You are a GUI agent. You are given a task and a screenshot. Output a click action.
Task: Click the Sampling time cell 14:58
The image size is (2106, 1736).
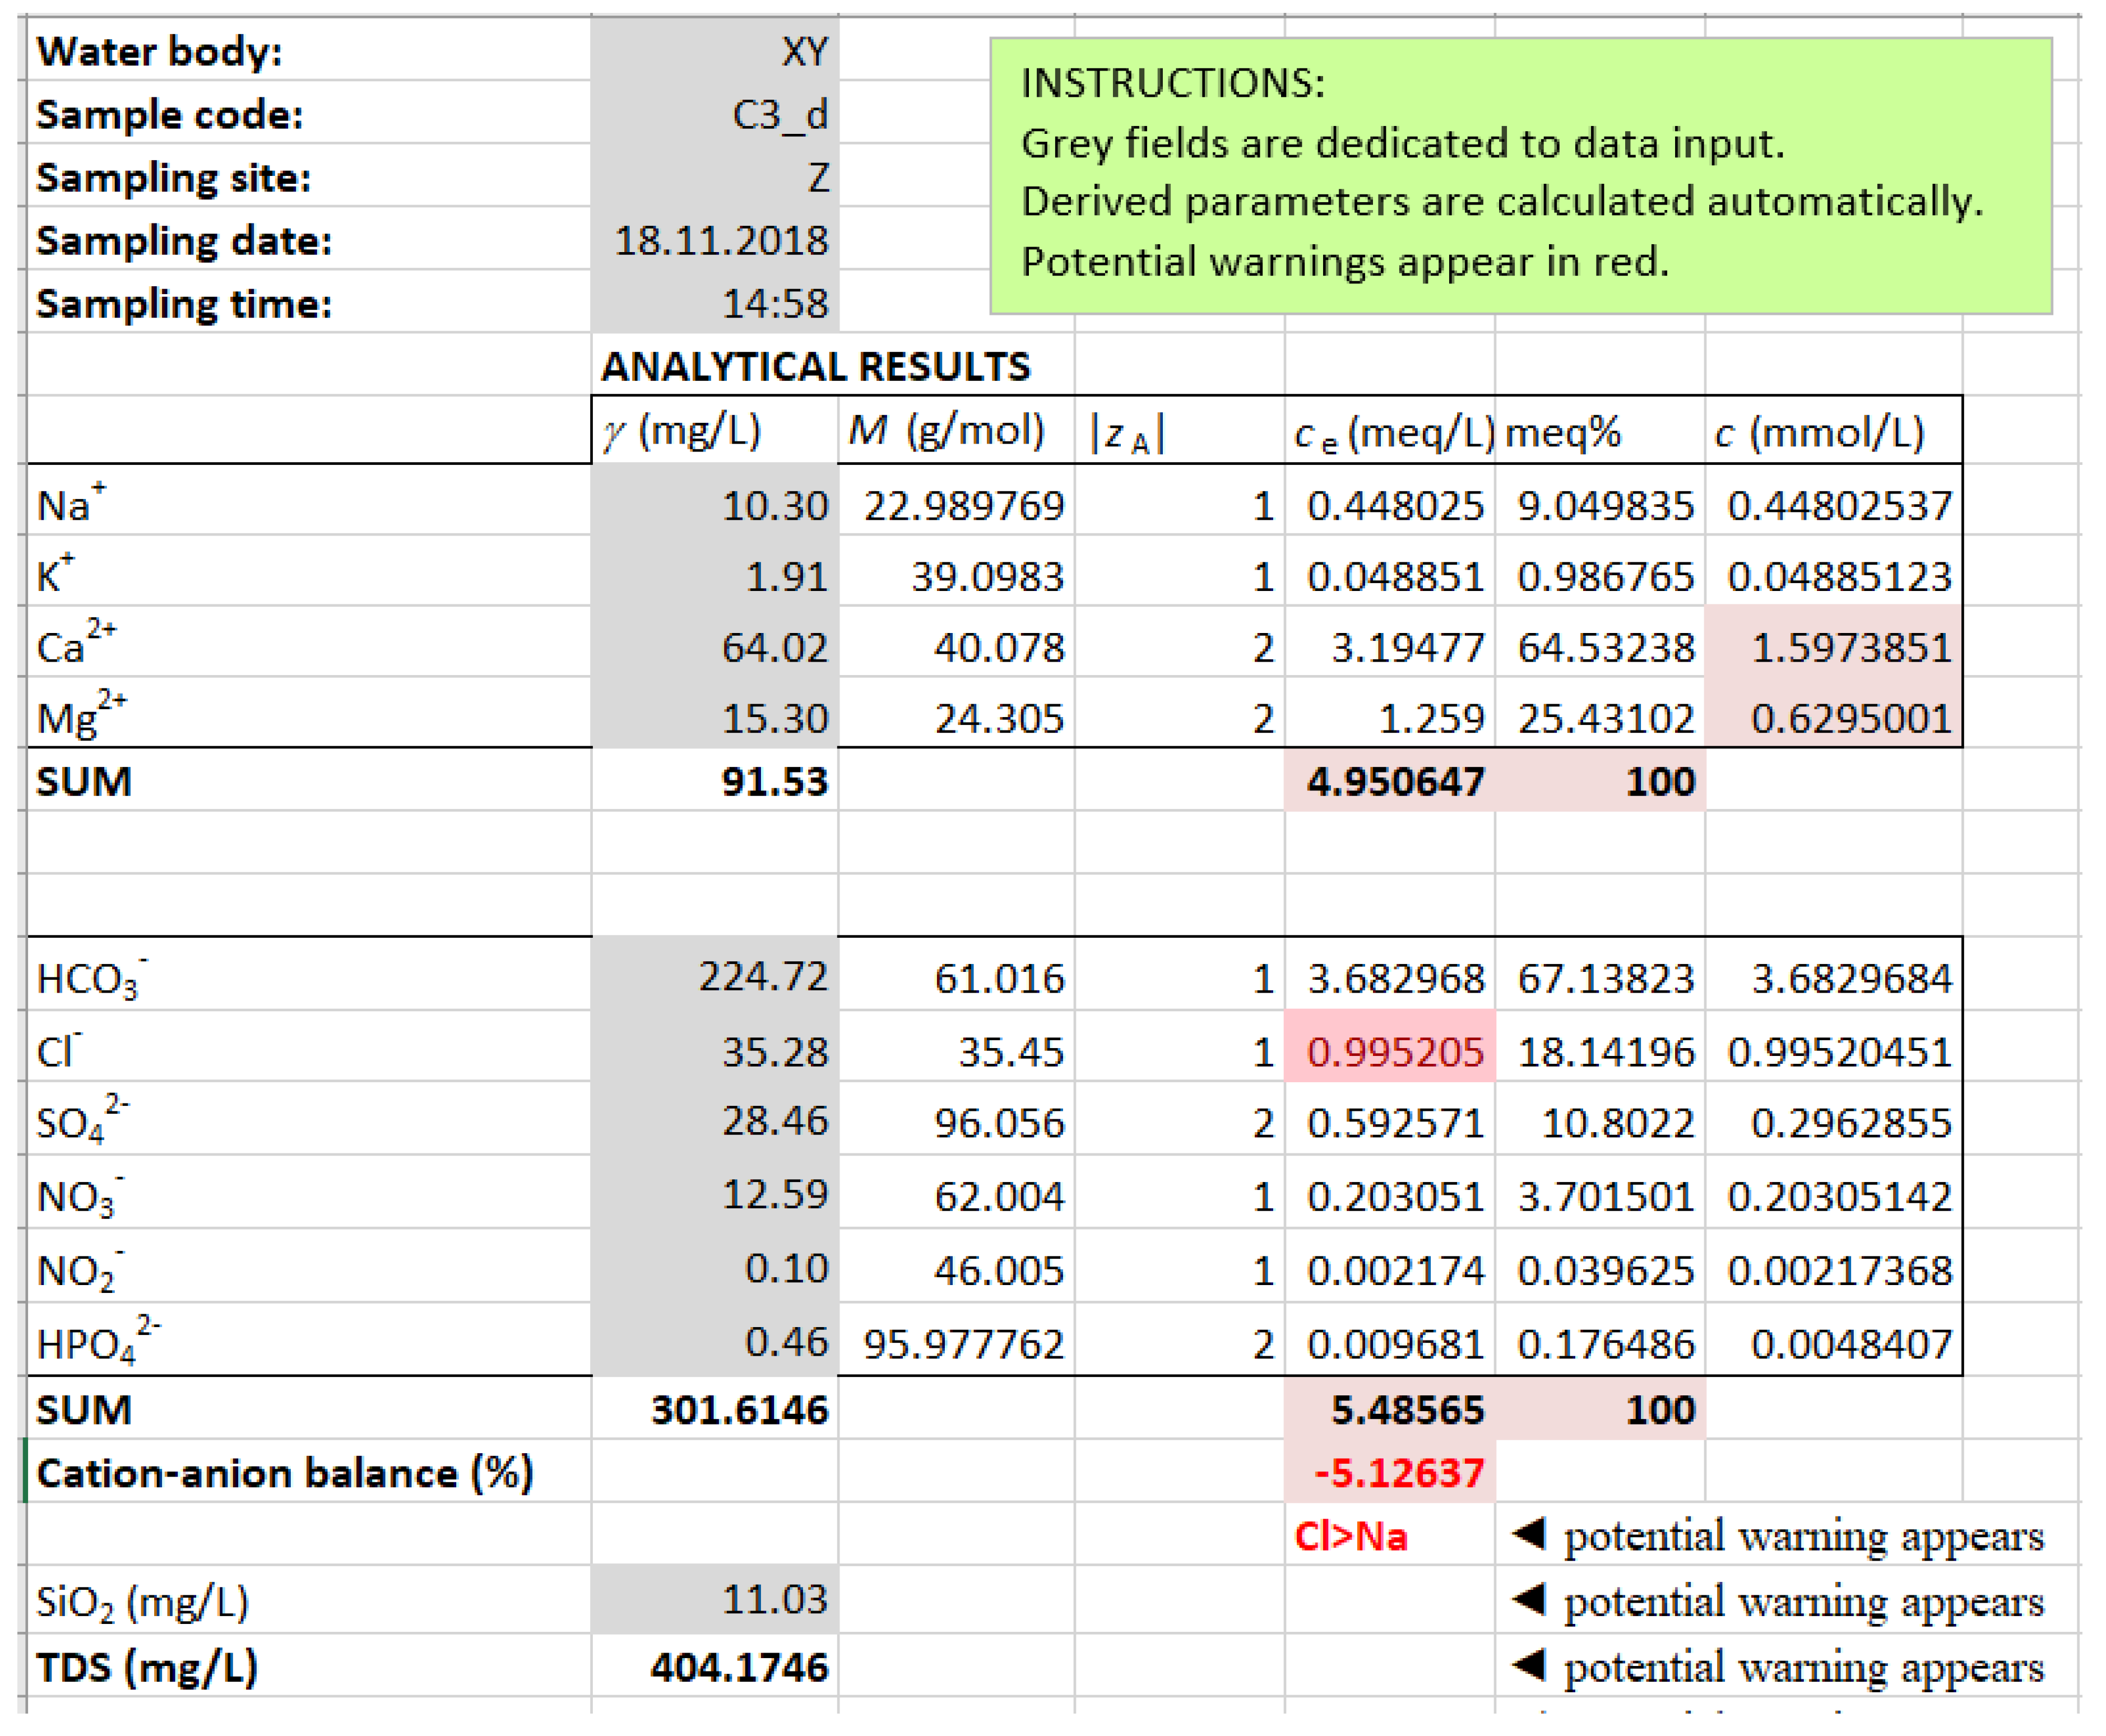[x=715, y=303]
